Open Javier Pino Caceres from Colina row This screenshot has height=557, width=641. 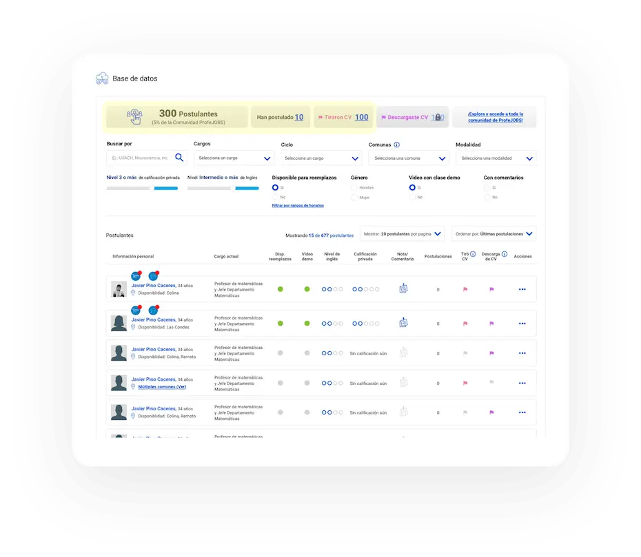[x=153, y=286]
